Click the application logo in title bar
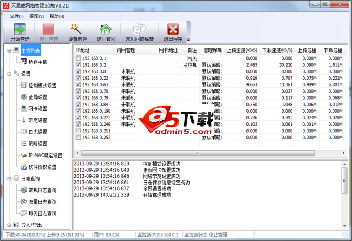The image size is (352, 241). (x=6, y=5)
